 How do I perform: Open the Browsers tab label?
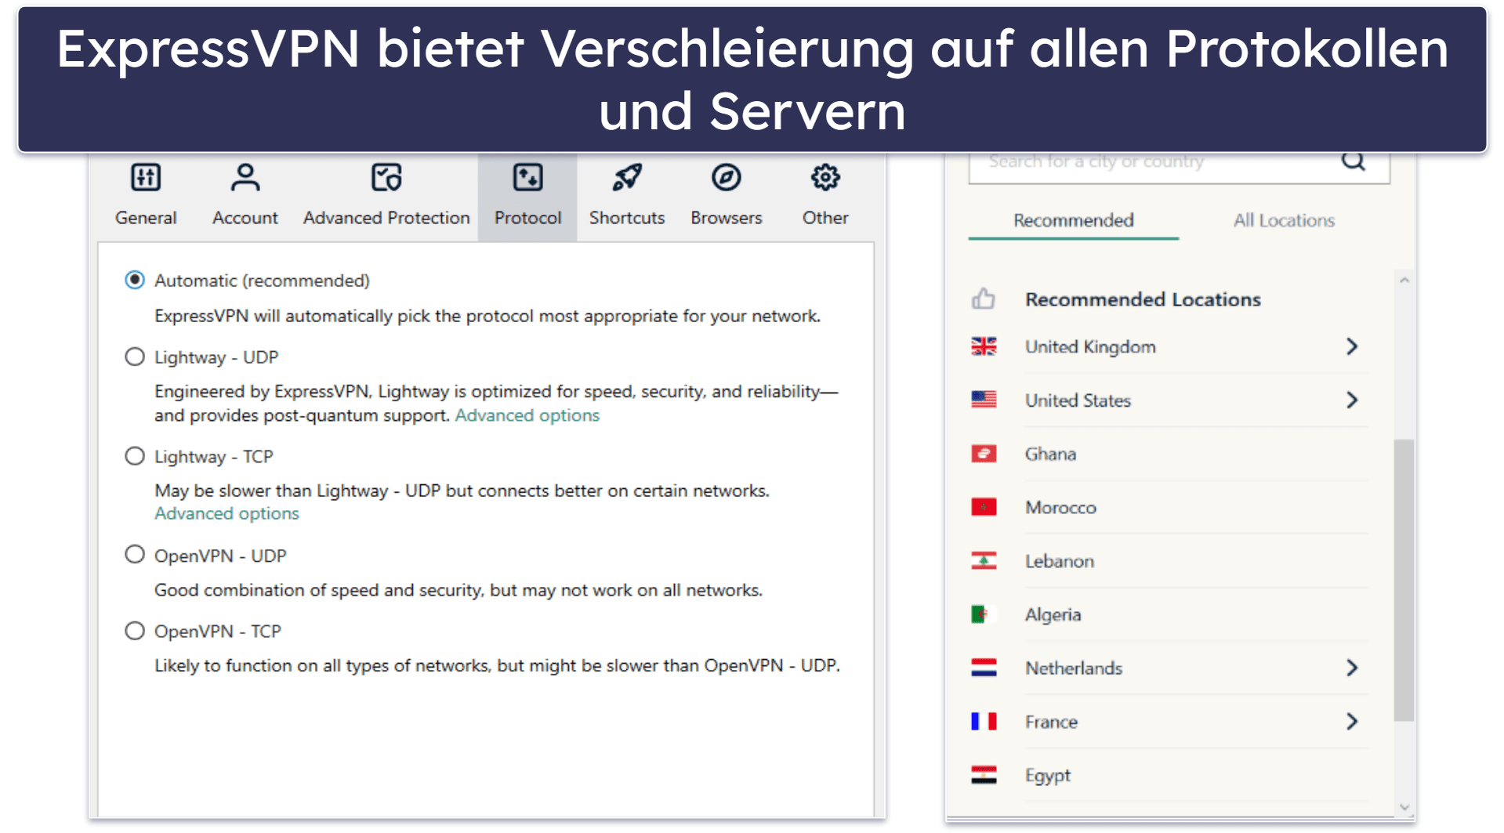pos(726,218)
